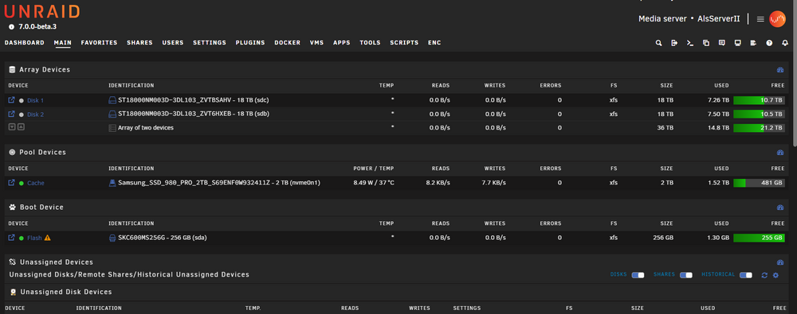This screenshot has height=314, width=797.
Task: Open the hamburger menu beside server name
Action: 760,19
